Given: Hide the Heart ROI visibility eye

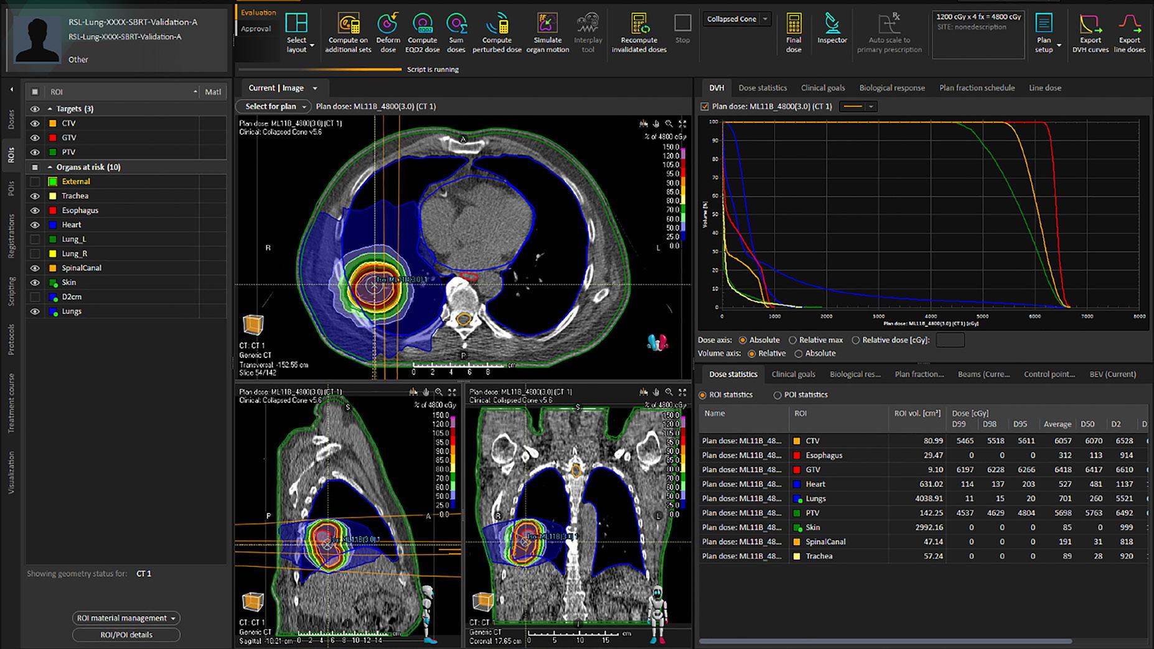Looking at the screenshot, I should pos(35,225).
